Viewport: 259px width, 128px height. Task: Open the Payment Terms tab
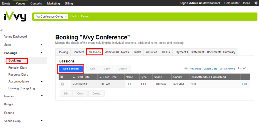pyautogui.click(x=180, y=52)
